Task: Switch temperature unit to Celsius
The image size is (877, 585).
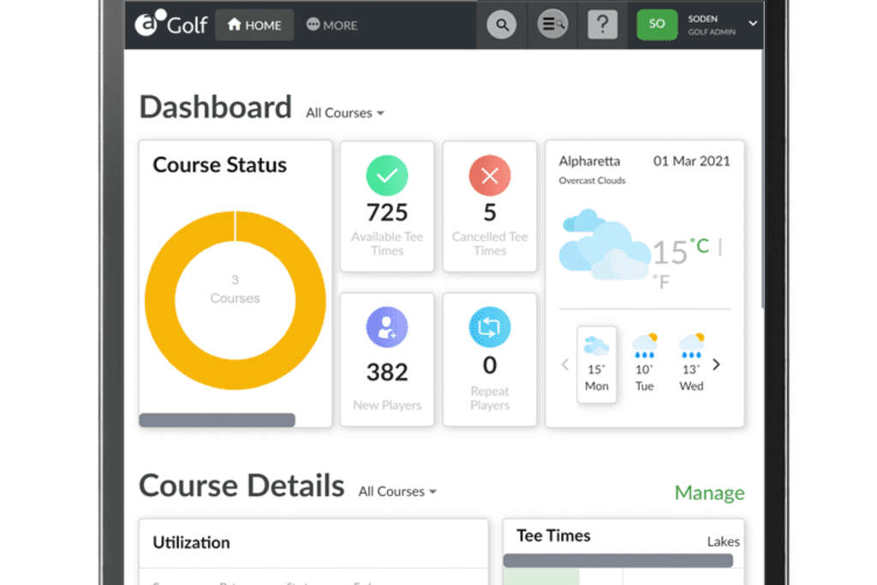Action: [x=701, y=247]
